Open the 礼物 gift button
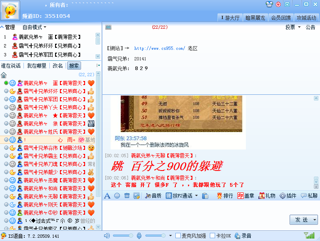Image resolution: width=320 pixels, height=241 pixels. click(267, 196)
